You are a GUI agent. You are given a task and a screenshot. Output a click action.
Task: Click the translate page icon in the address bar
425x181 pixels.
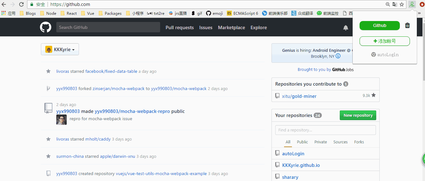click(x=395, y=4)
